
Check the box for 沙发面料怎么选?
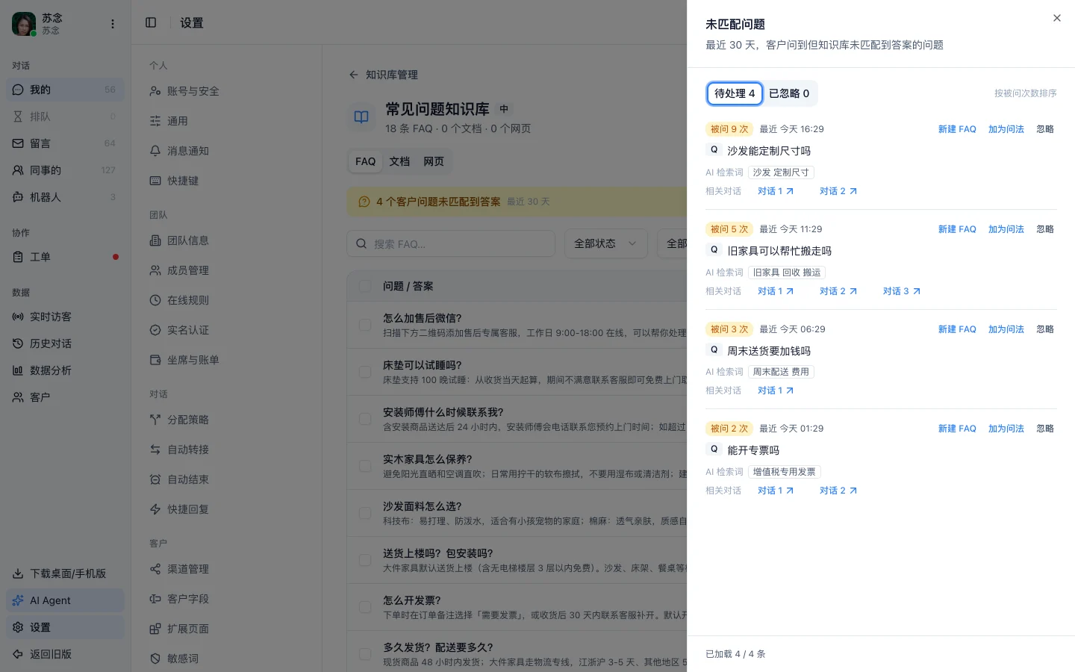[x=365, y=513]
